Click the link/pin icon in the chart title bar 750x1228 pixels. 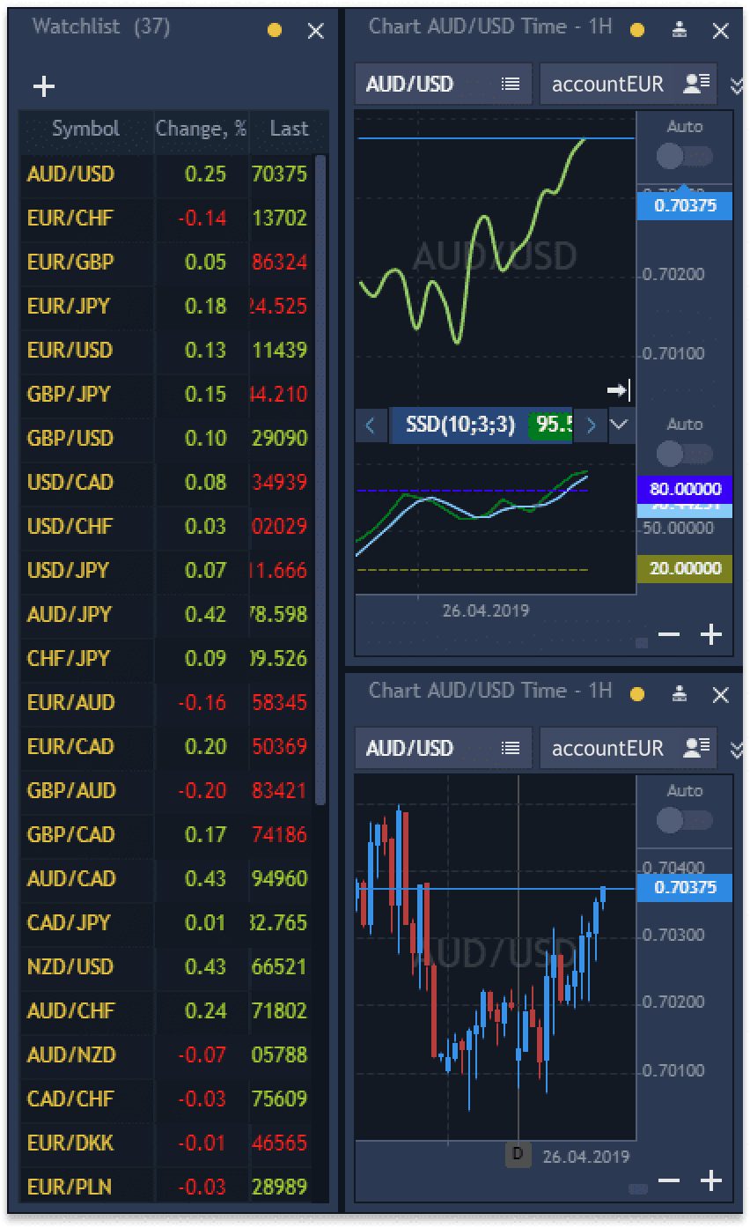click(678, 29)
